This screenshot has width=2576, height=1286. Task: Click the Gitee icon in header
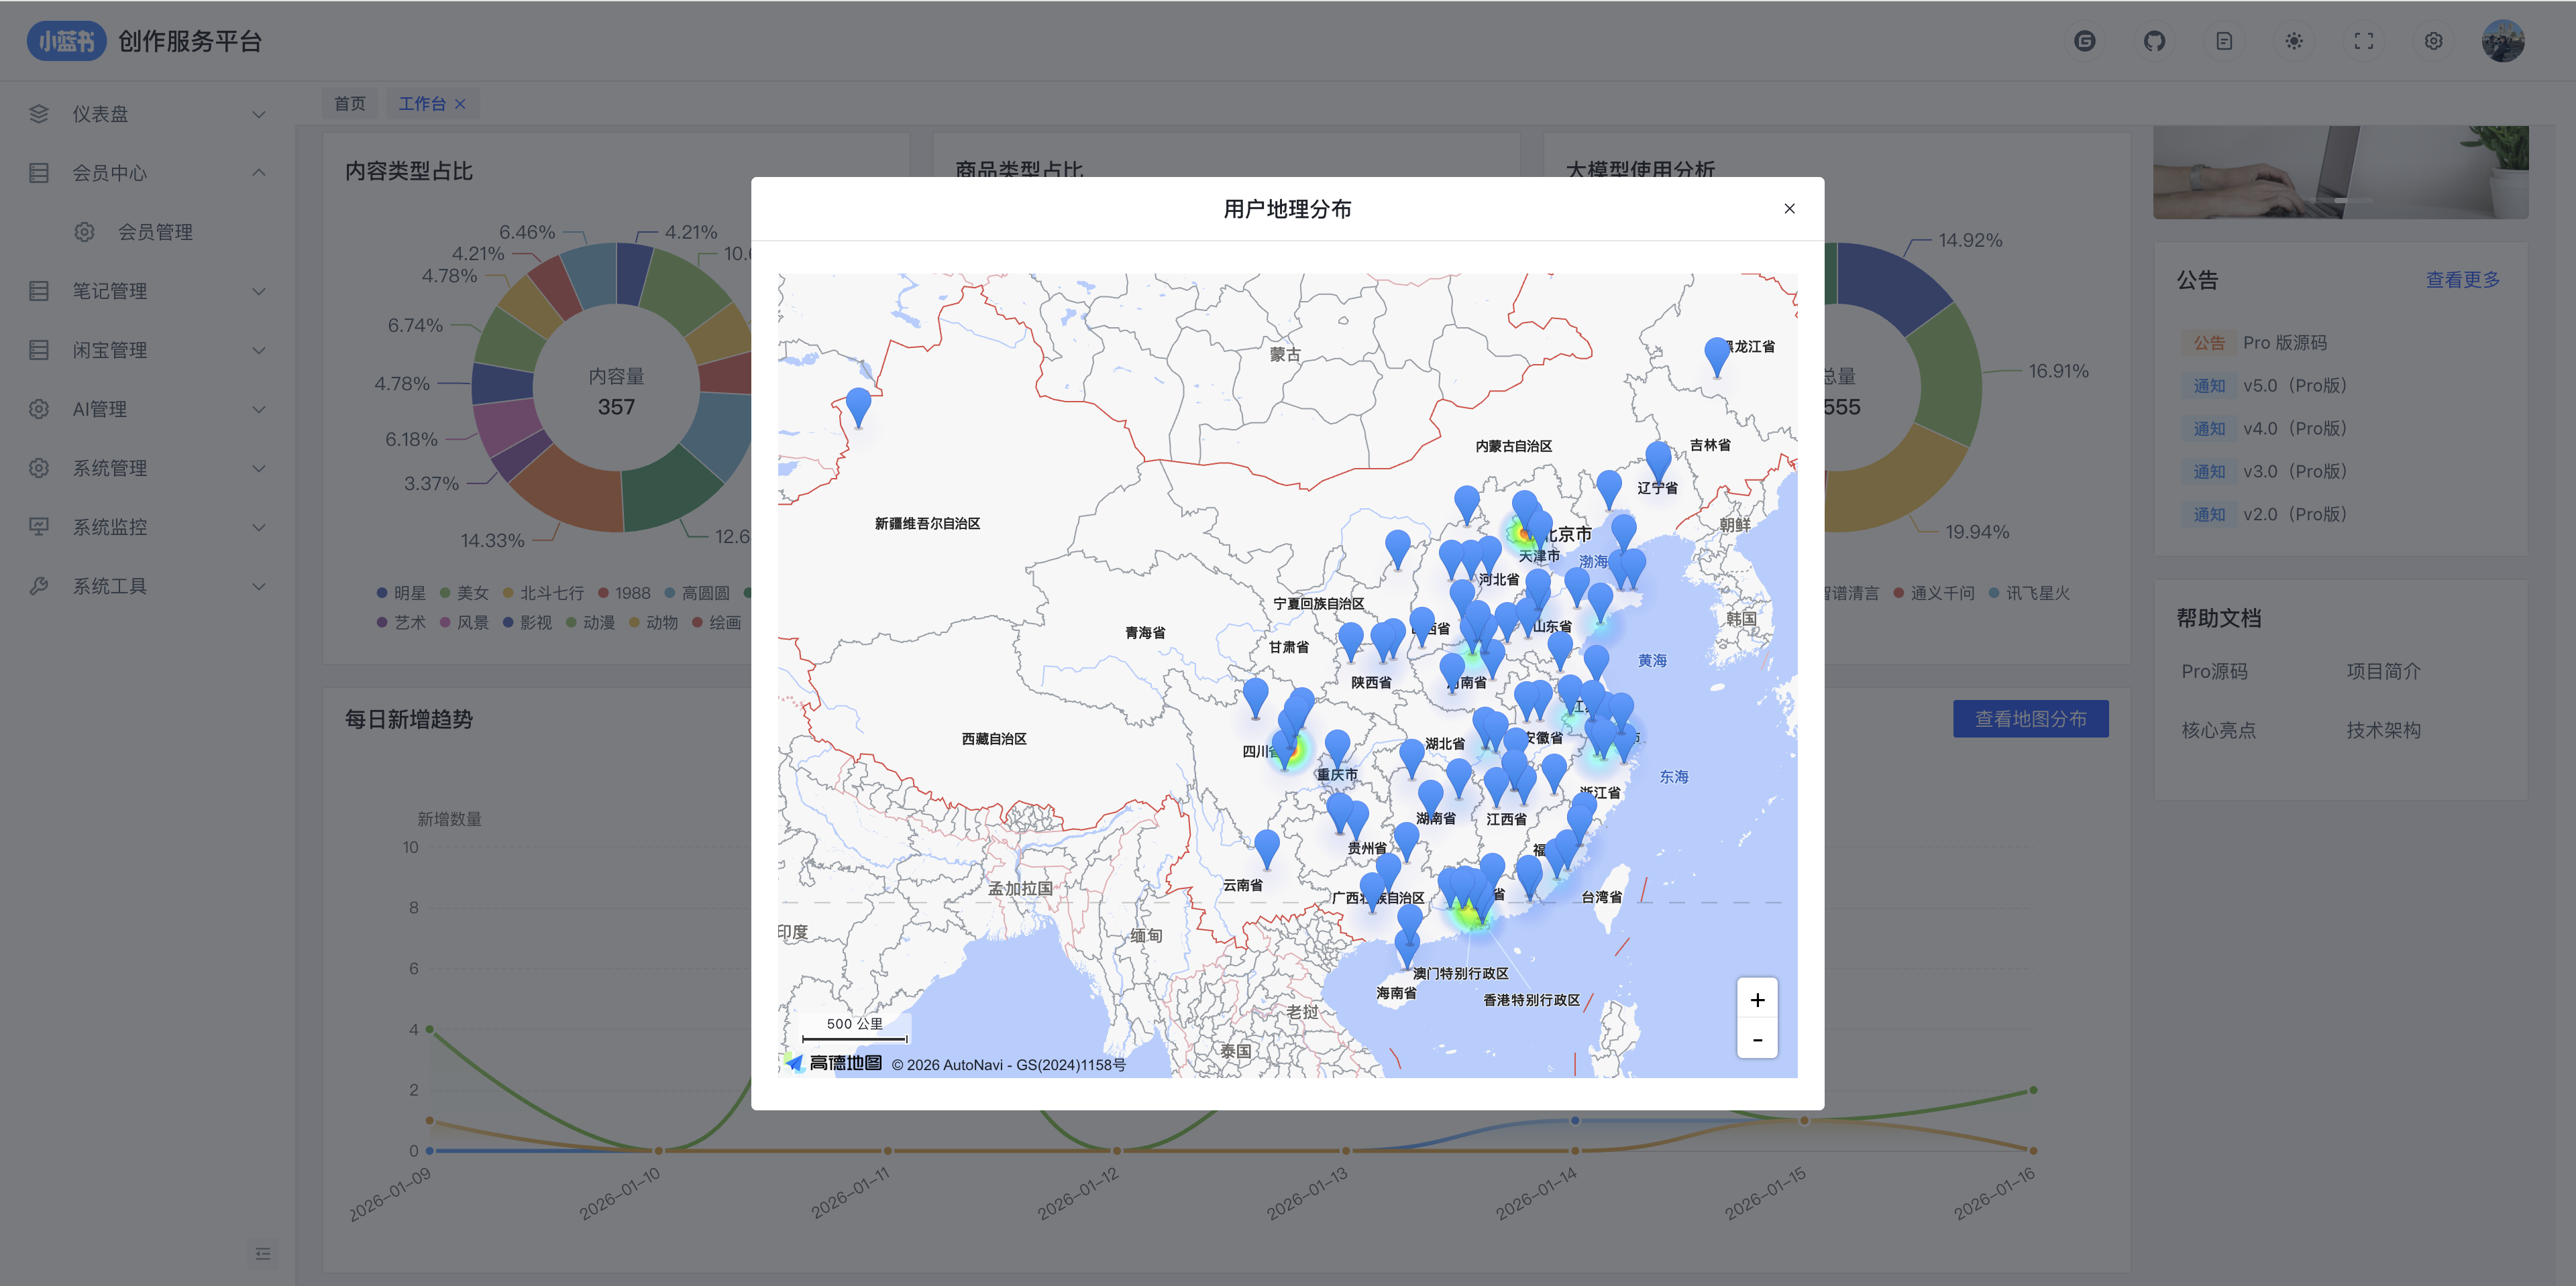[x=2084, y=41]
